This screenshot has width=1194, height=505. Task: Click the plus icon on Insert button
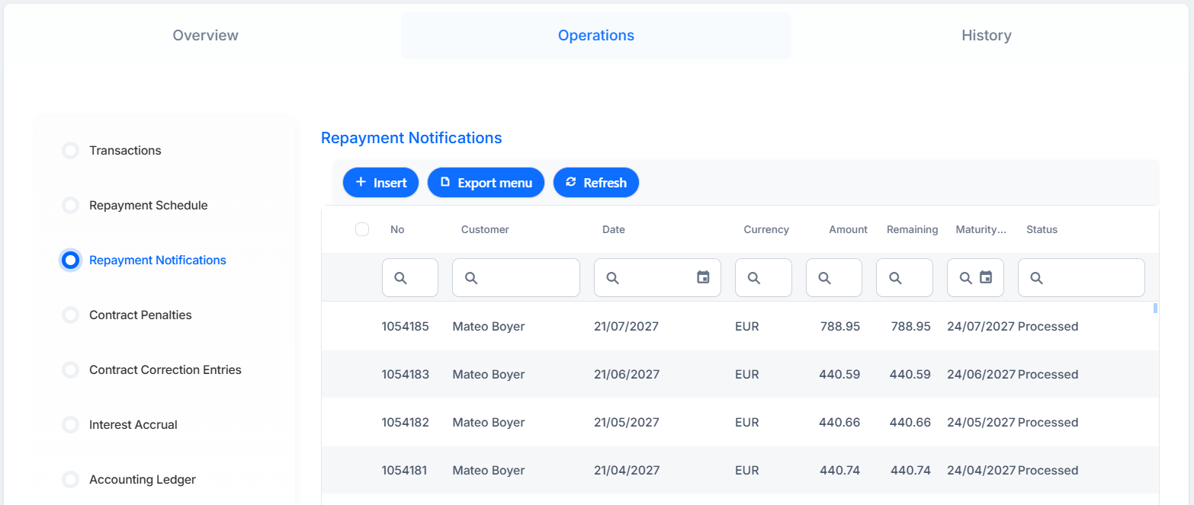tap(361, 182)
